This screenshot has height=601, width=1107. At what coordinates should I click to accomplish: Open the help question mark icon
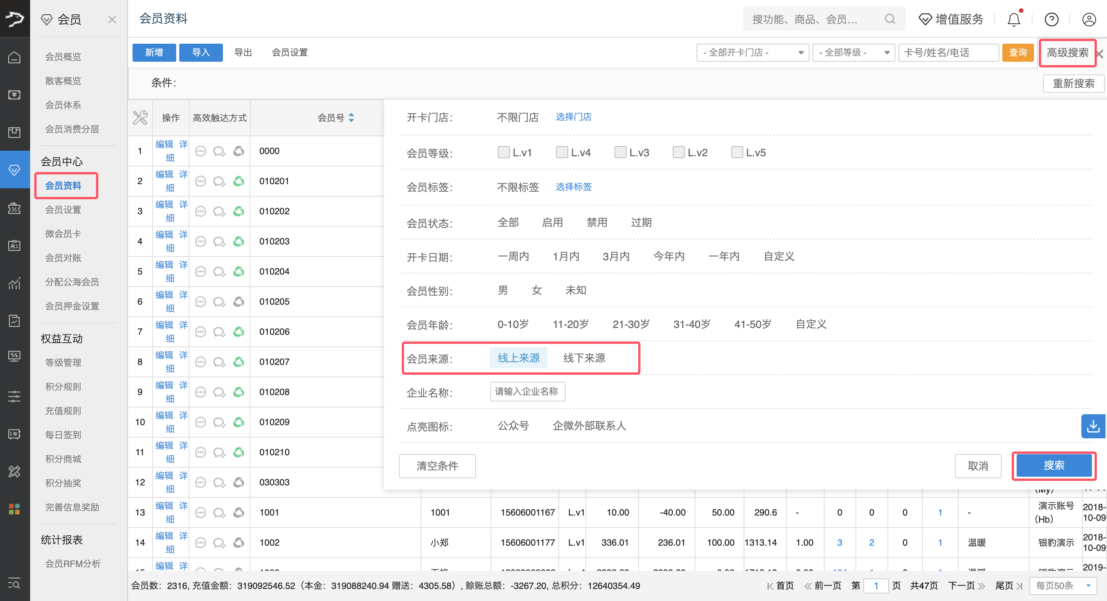1051,19
